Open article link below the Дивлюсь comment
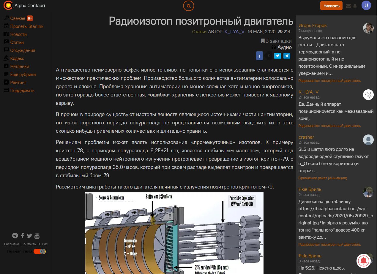 coord(329,245)
